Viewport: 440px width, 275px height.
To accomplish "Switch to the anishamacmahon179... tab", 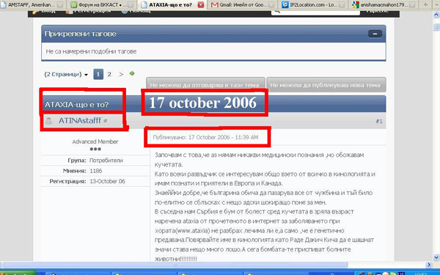I will click(x=384, y=5).
